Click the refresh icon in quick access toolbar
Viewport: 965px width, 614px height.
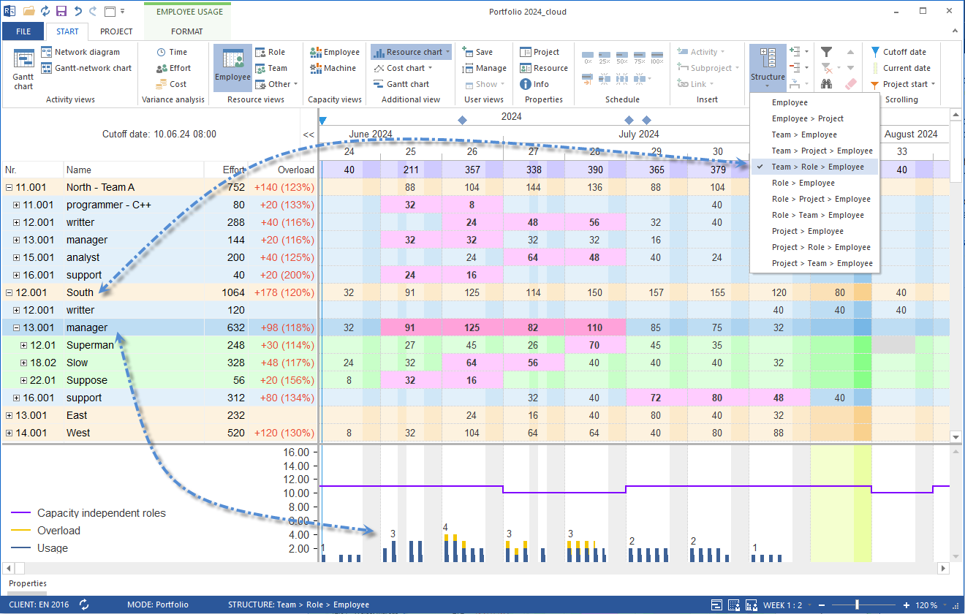(x=45, y=12)
